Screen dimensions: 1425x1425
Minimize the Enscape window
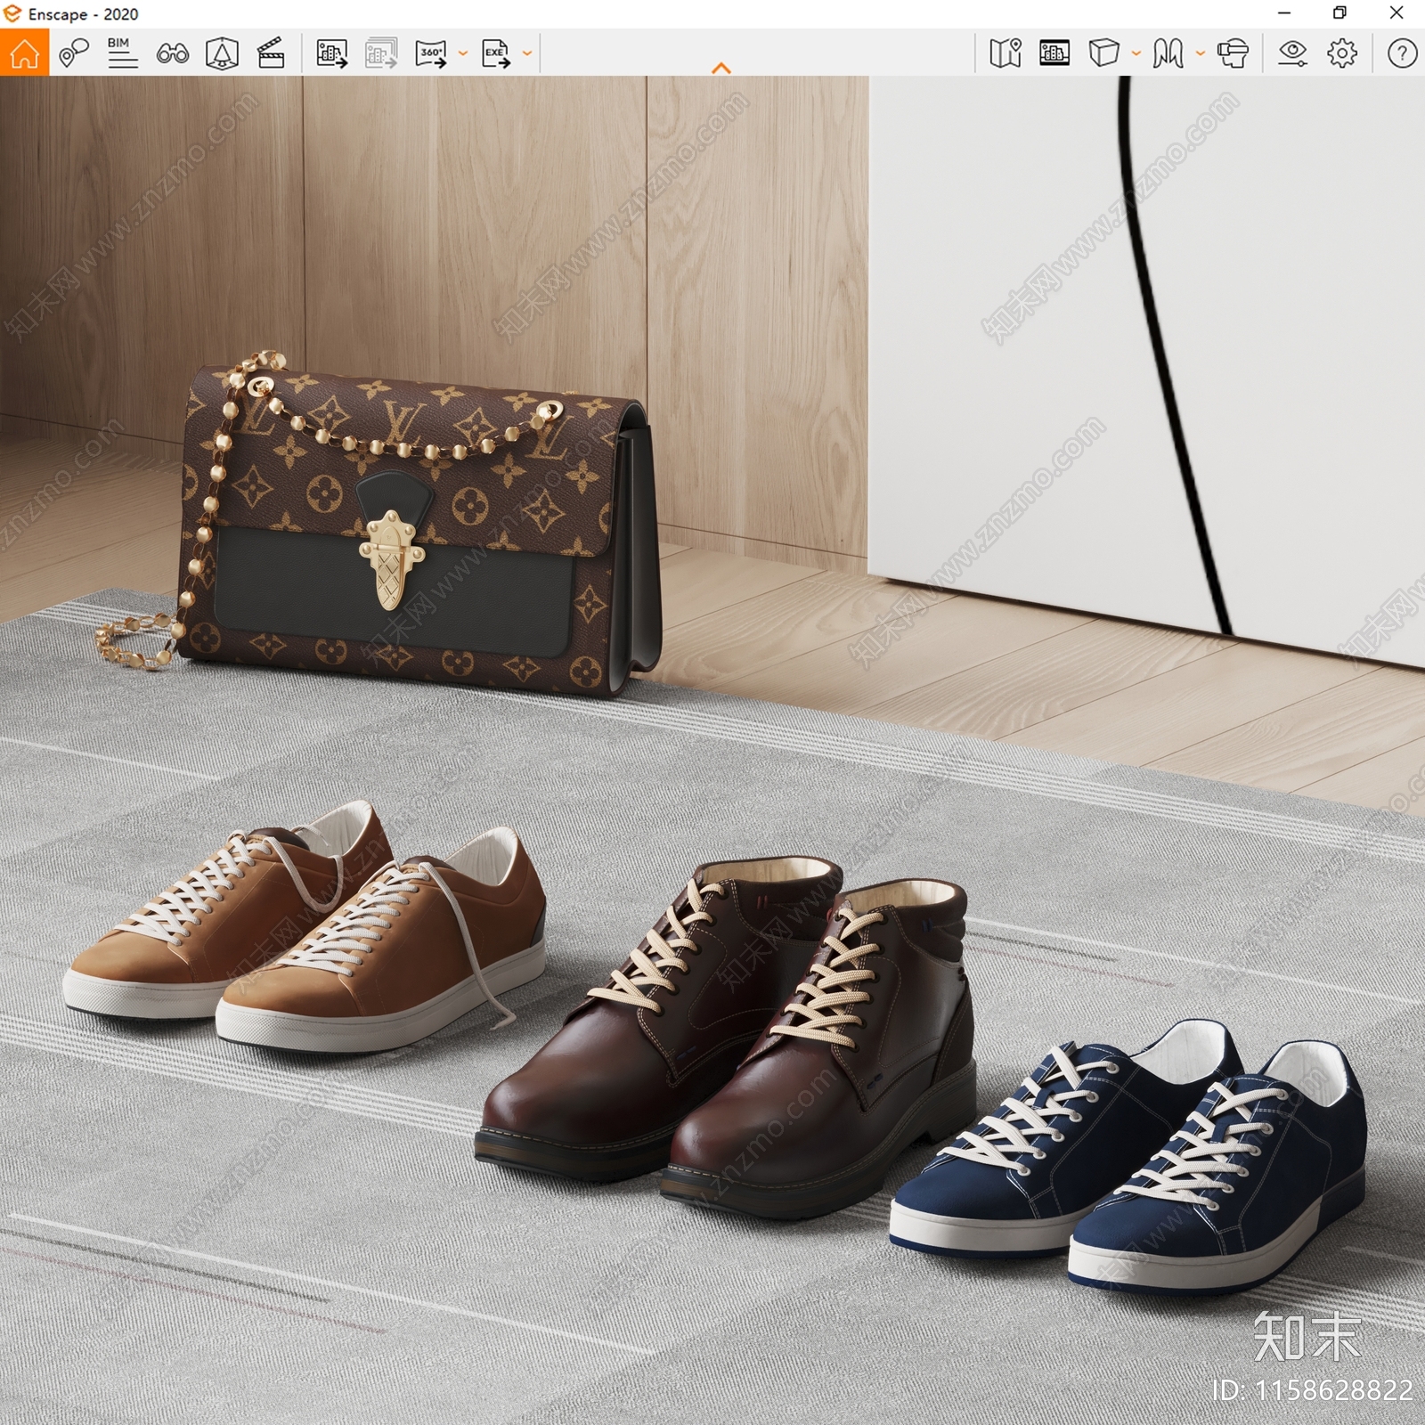tap(1284, 13)
